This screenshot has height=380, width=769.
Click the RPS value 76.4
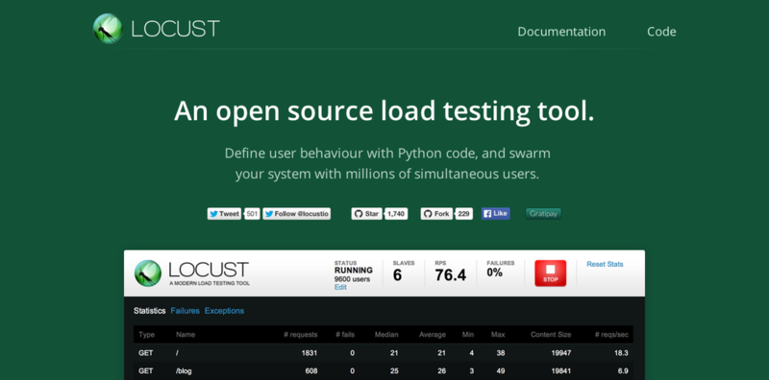pyautogui.click(x=450, y=275)
